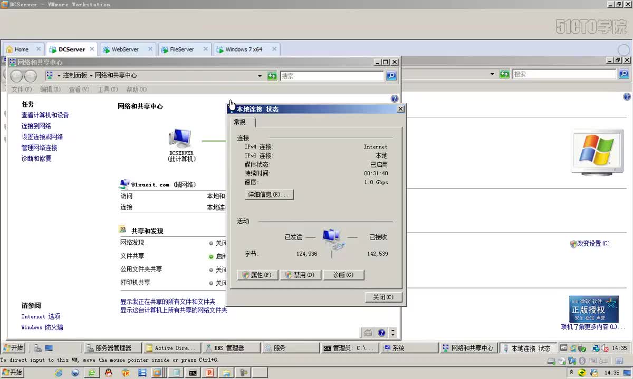Click the green refresh icon beside the address bar
The width and height of the screenshot is (633, 379).
click(272, 76)
